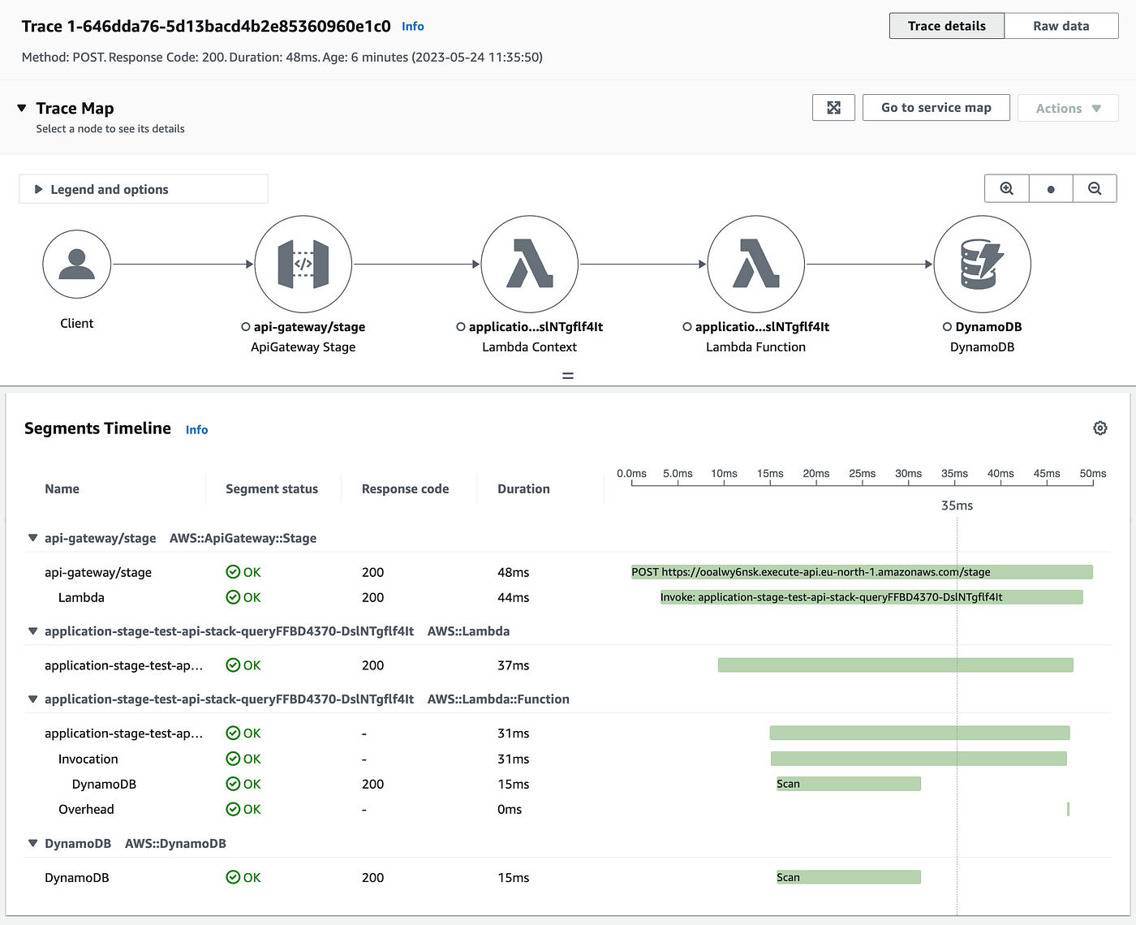Collapse the api-gateway/stage AWS::ApiGateway::Stage group

33,538
